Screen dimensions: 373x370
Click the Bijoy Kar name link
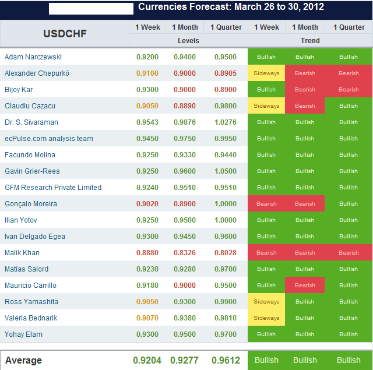coord(19,90)
